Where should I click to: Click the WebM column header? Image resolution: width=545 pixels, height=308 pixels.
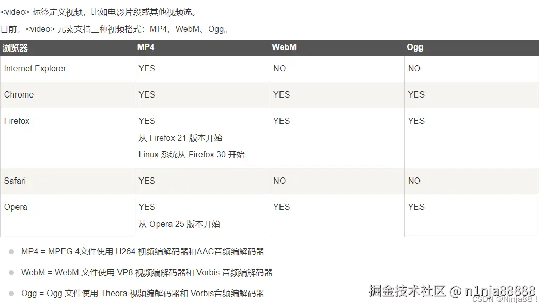coord(284,47)
